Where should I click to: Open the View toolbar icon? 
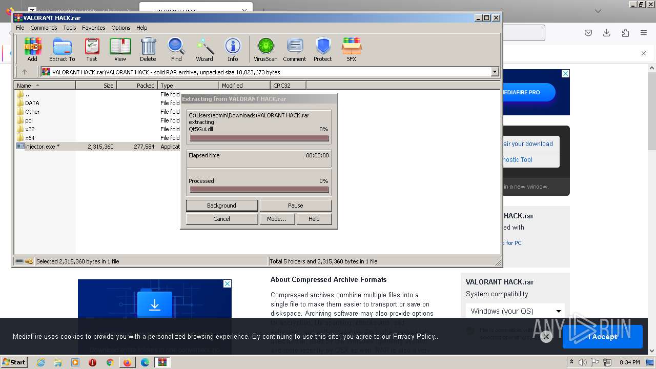point(120,50)
